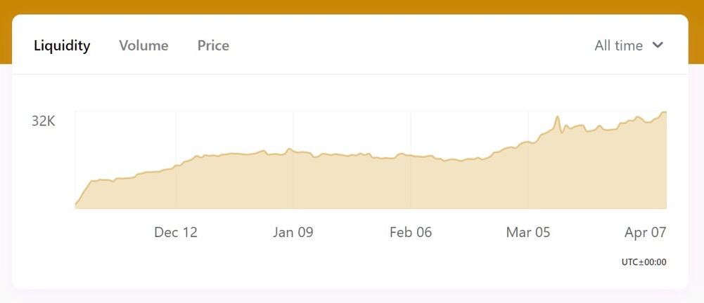The height and width of the screenshot is (303, 704).
Task: Click the small peak on the line near Jan 09
Action: (290, 149)
